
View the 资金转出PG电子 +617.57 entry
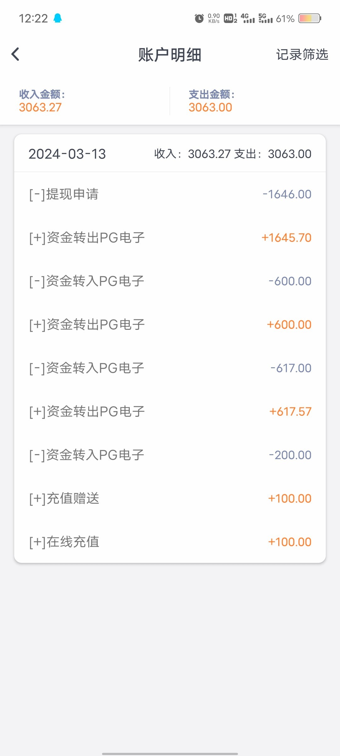coord(170,411)
